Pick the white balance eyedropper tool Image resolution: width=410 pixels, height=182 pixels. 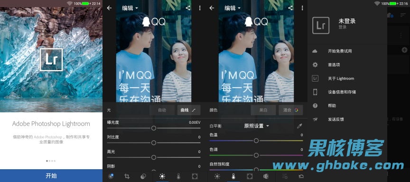coord(299,126)
